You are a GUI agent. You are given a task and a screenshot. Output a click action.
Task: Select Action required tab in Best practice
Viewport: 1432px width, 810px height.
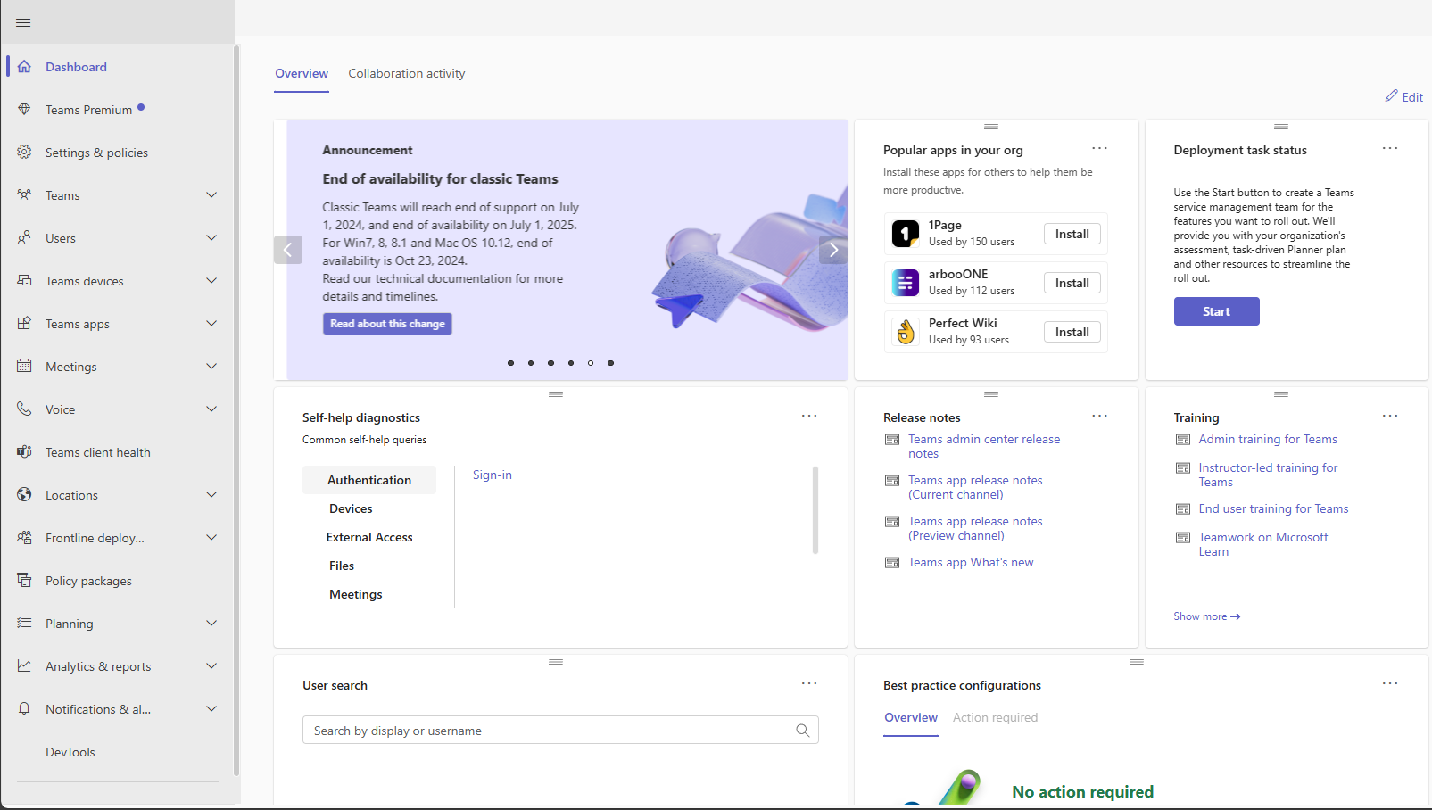(995, 718)
